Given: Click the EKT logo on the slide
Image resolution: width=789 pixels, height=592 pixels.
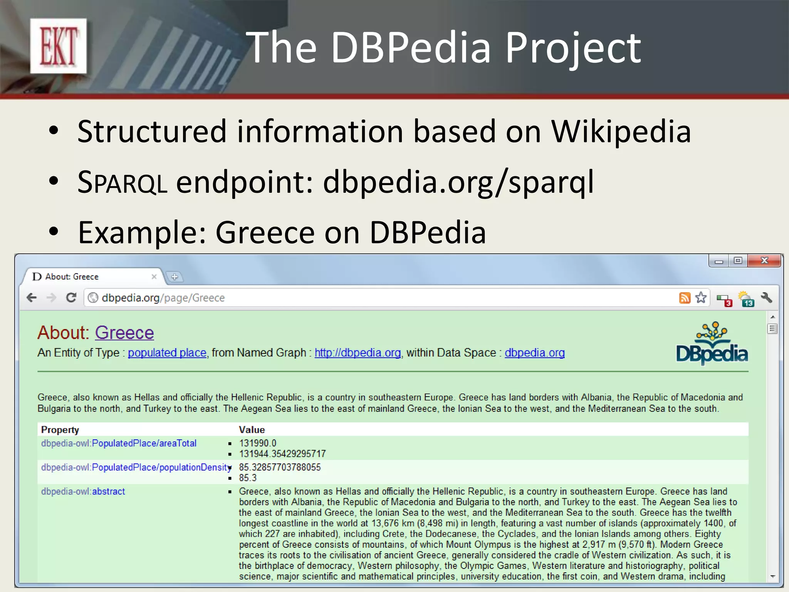Looking at the screenshot, I should tap(59, 46).
